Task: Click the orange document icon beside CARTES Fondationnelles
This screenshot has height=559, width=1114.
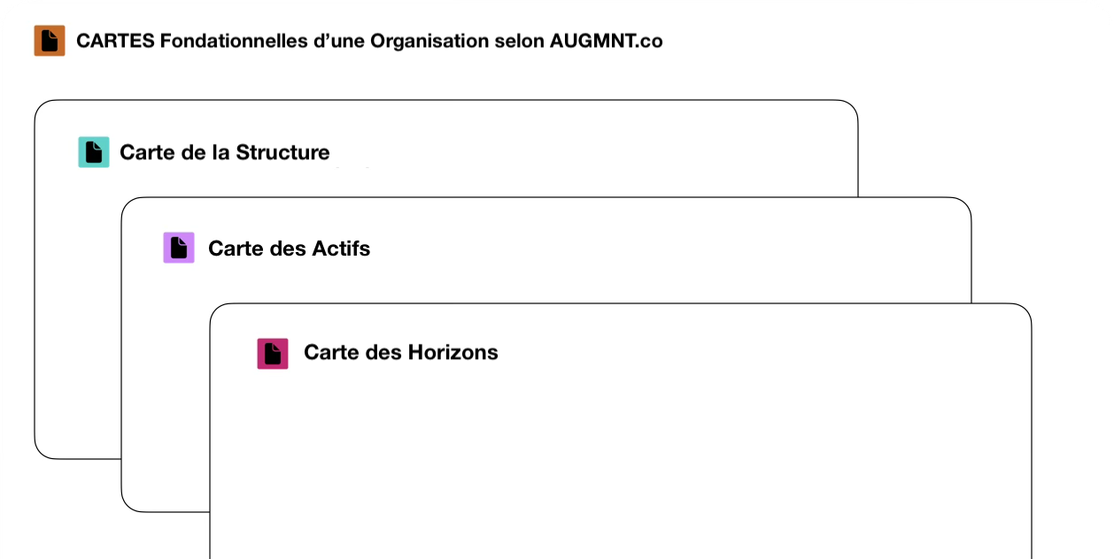Action: click(x=50, y=41)
